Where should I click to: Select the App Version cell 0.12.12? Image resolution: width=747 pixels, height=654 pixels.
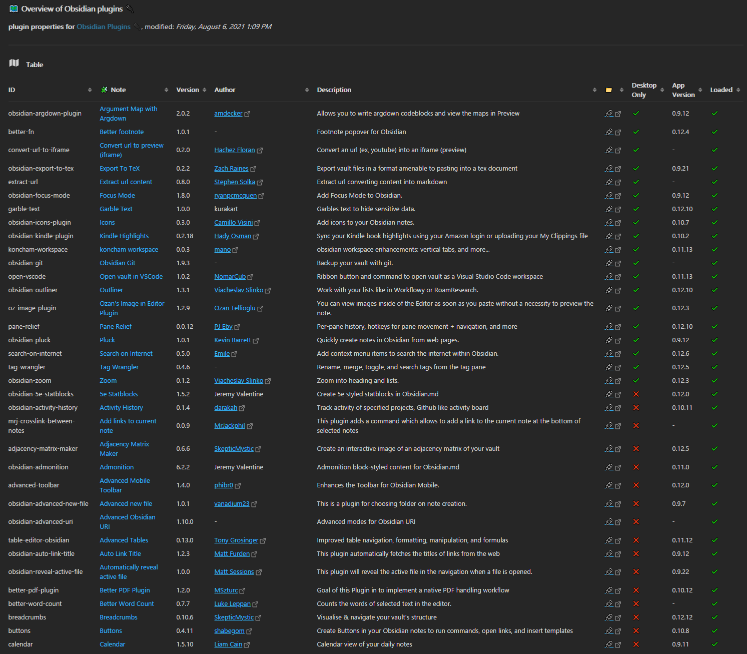point(682,617)
